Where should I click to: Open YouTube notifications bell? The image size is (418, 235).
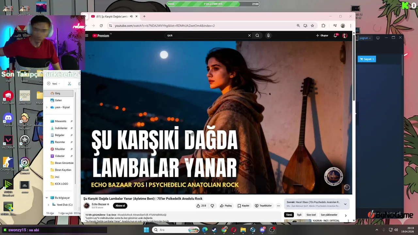coord(335,35)
